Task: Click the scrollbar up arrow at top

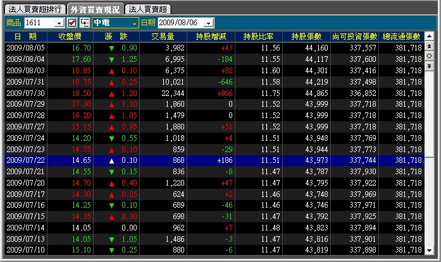Action: (x=429, y=36)
